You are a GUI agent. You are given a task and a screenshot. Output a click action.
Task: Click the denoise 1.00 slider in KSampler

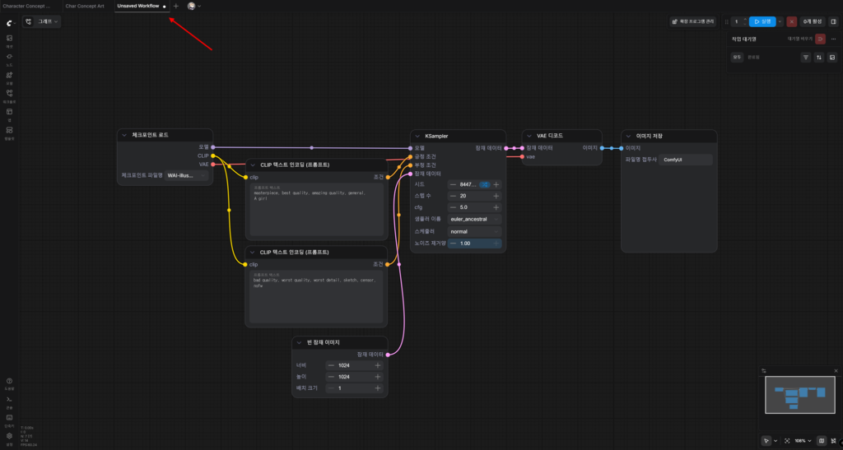pos(474,244)
